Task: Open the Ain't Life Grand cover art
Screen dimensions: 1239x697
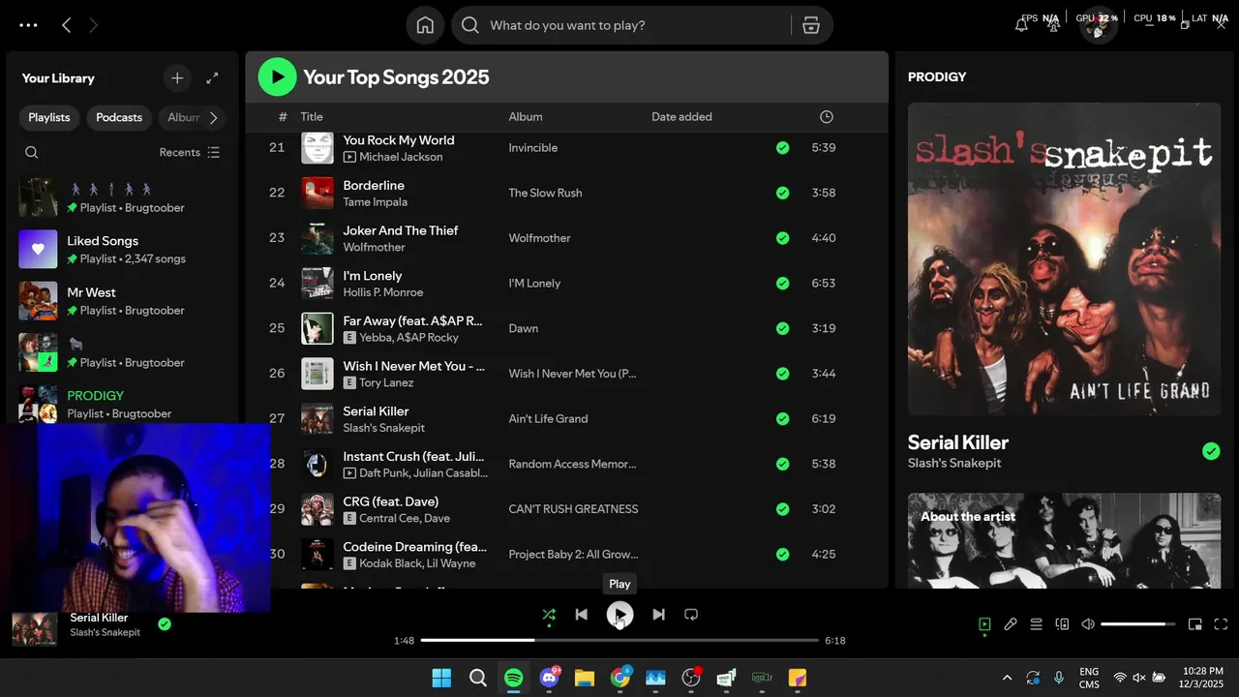Action: 1064,259
